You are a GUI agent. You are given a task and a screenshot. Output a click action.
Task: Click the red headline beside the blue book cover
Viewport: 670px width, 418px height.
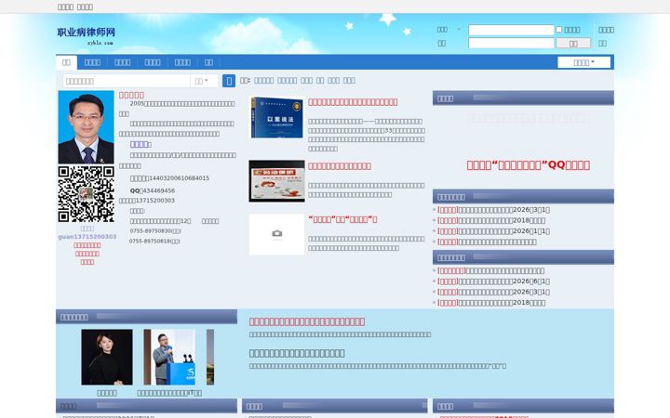point(353,102)
